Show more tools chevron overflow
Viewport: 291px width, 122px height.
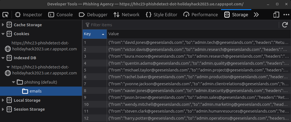256,15
